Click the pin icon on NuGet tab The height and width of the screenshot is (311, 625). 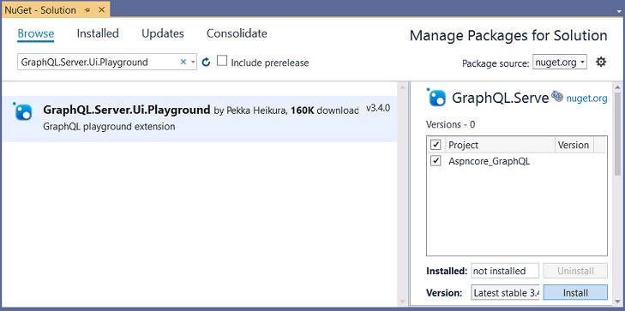87,9
